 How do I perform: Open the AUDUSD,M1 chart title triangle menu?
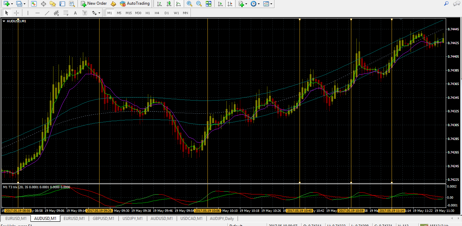coord(4,21)
